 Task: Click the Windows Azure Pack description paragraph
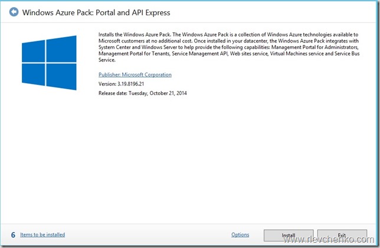coord(229,47)
